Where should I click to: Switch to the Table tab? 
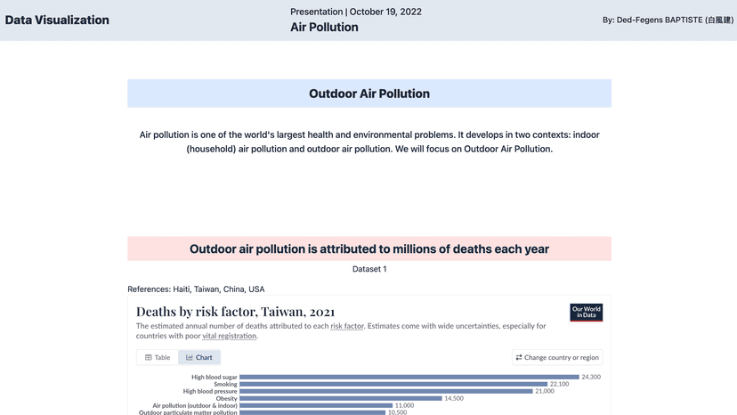point(158,358)
